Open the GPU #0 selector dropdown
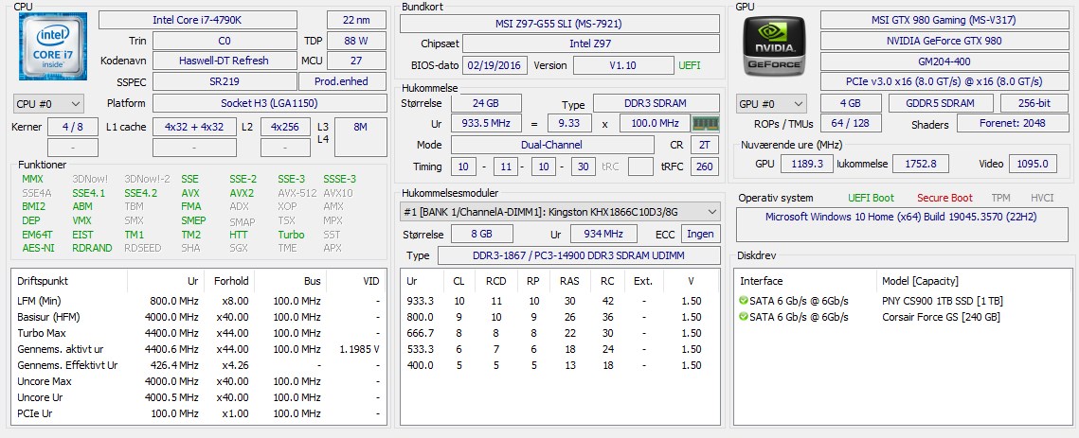The height and width of the screenshot is (438, 1079). coord(771,104)
